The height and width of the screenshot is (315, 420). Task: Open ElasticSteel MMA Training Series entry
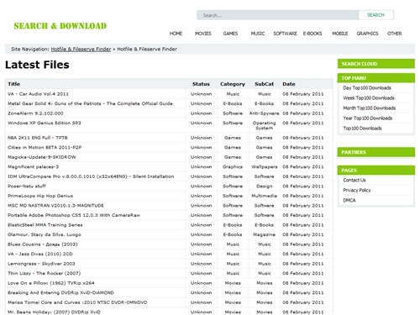[x=45, y=225]
